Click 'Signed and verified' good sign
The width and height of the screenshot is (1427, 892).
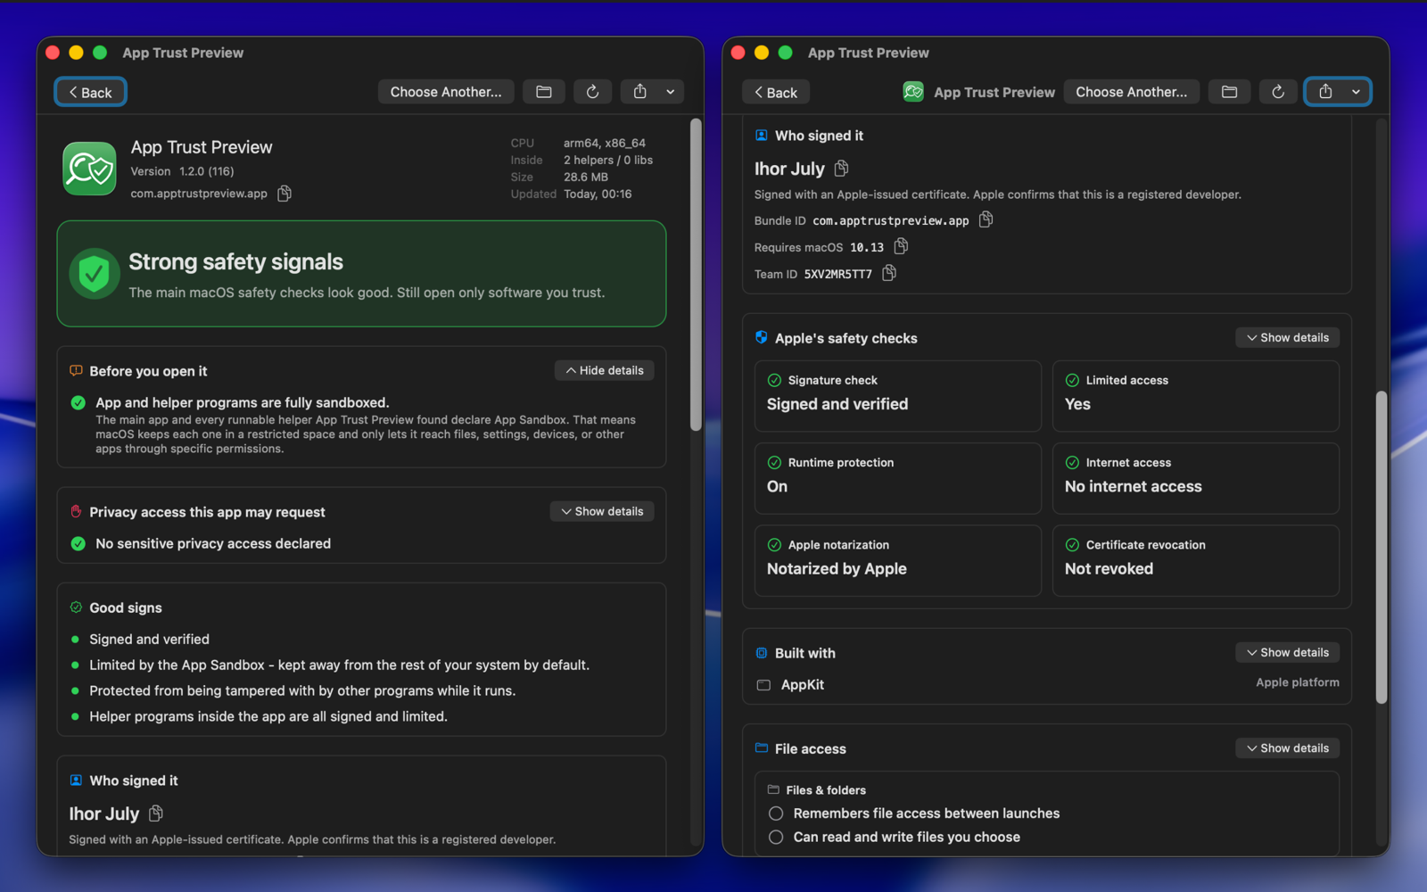149,640
